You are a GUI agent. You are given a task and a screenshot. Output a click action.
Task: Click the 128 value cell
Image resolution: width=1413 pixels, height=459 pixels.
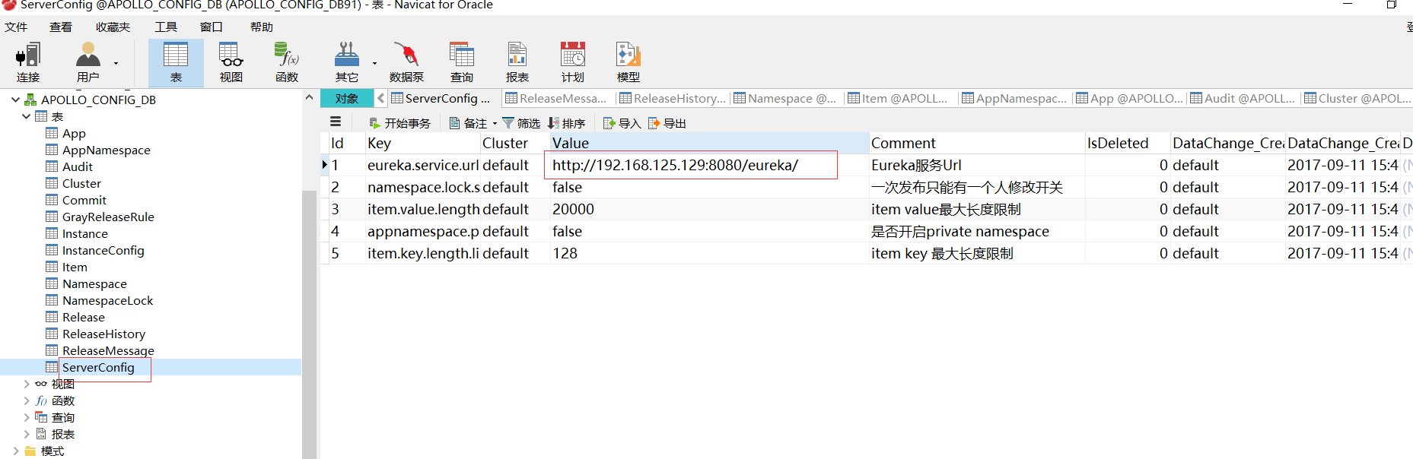click(709, 253)
